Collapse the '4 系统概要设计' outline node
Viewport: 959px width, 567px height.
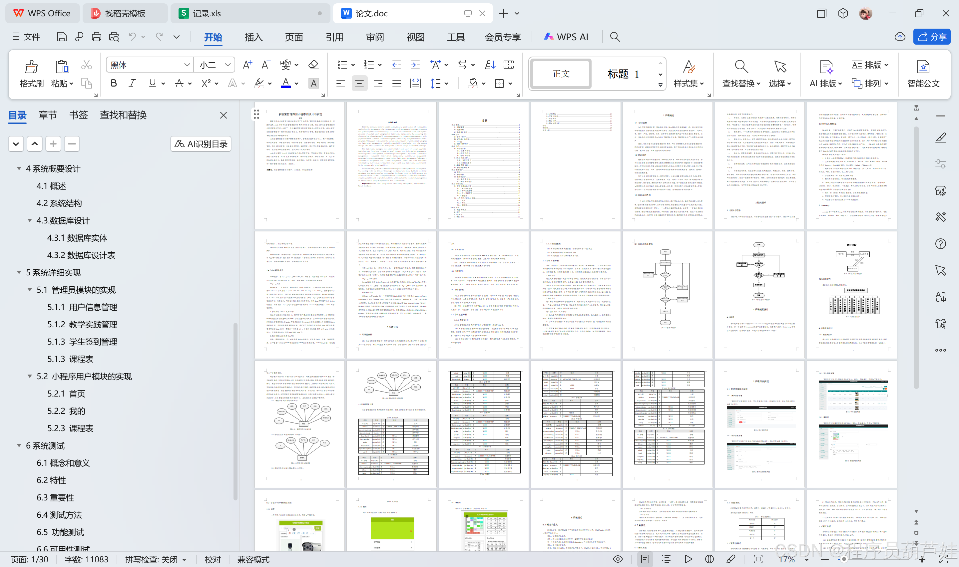coord(19,168)
